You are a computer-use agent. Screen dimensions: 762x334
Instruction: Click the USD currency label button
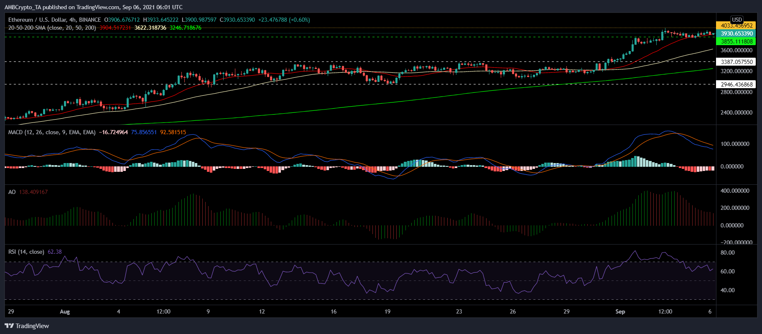pyautogui.click(x=737, y=20)
